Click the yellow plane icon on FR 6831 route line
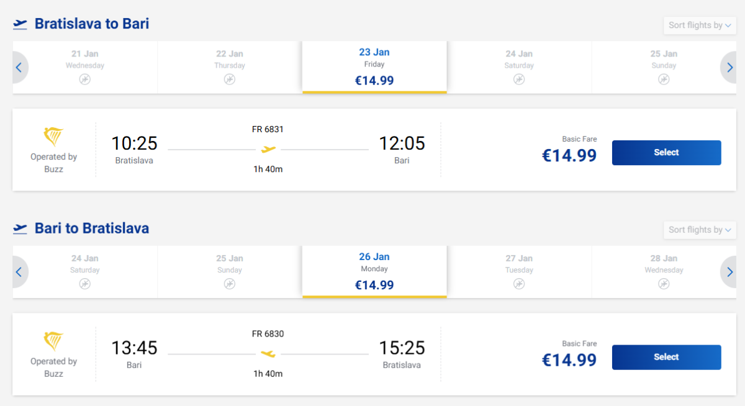 coord(268,150)
